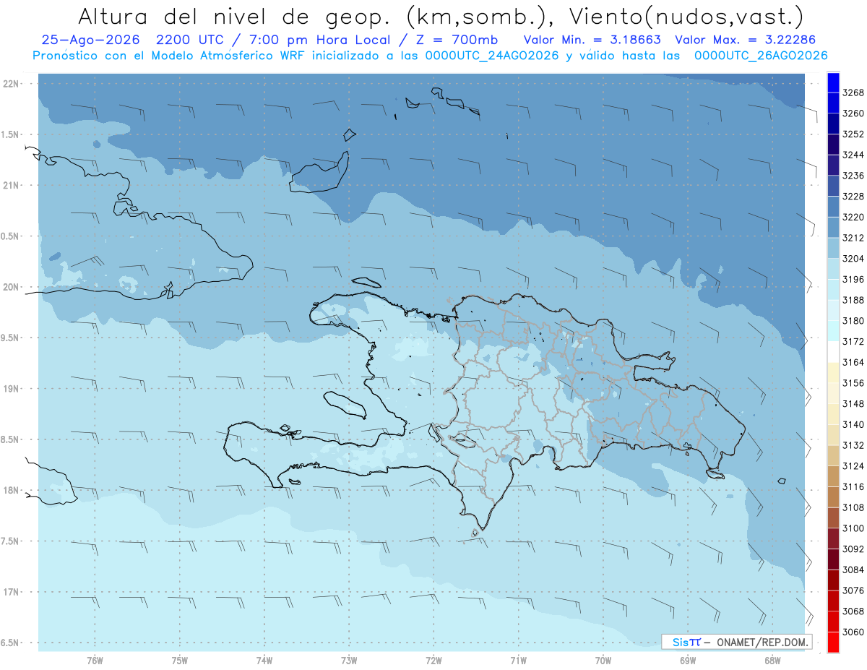
Task: Click the '76W' longitude label
Action: (95, 661)
